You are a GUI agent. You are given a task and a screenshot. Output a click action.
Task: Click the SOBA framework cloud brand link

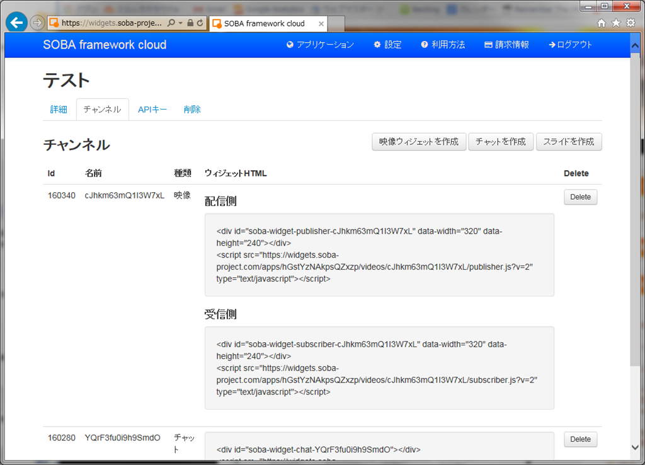point(105,45)
